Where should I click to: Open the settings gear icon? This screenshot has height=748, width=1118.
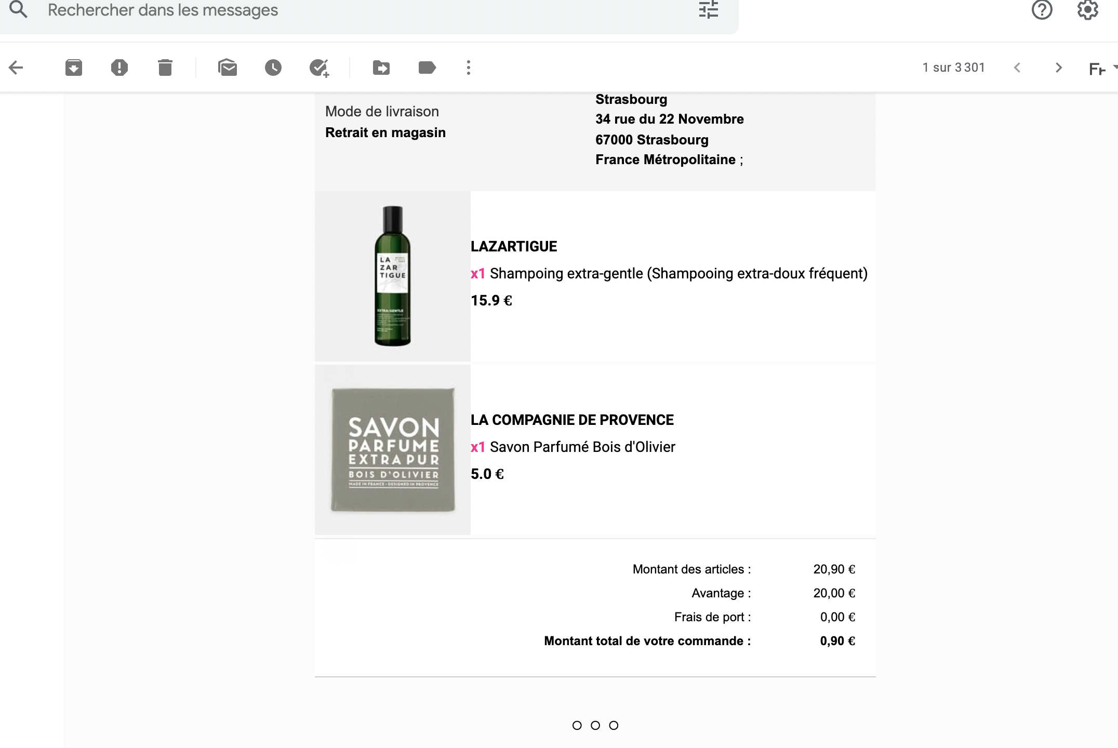(x=1087, y=10)
